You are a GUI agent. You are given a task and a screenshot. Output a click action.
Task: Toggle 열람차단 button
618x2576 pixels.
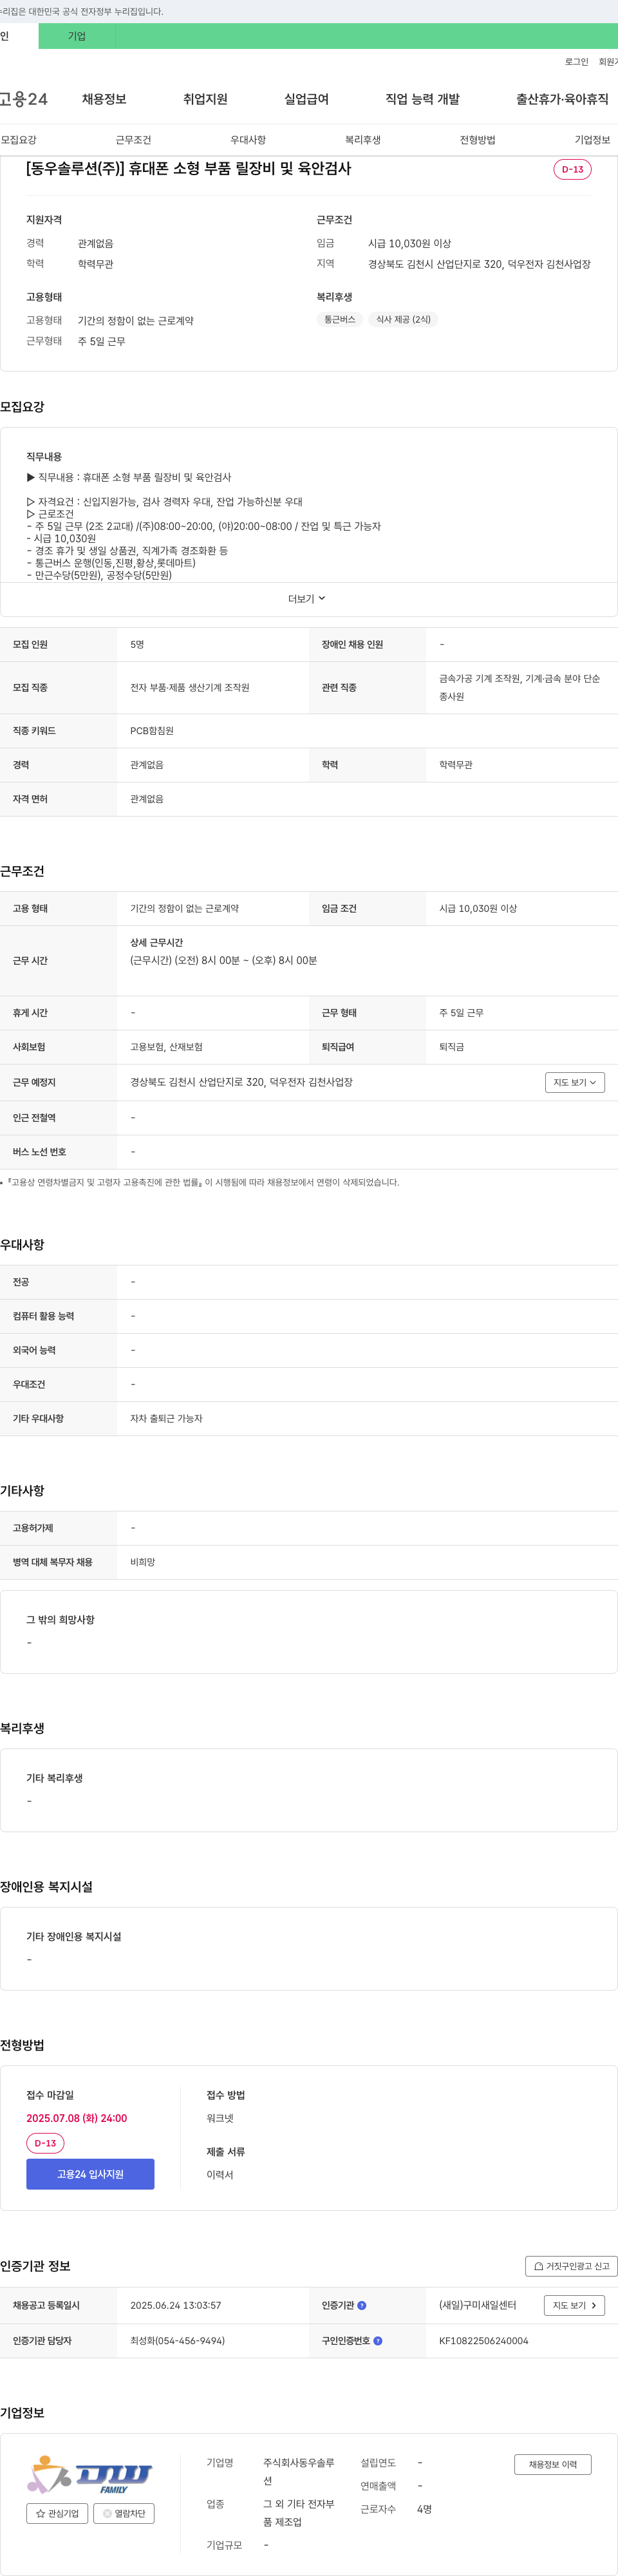(124, 2513)
